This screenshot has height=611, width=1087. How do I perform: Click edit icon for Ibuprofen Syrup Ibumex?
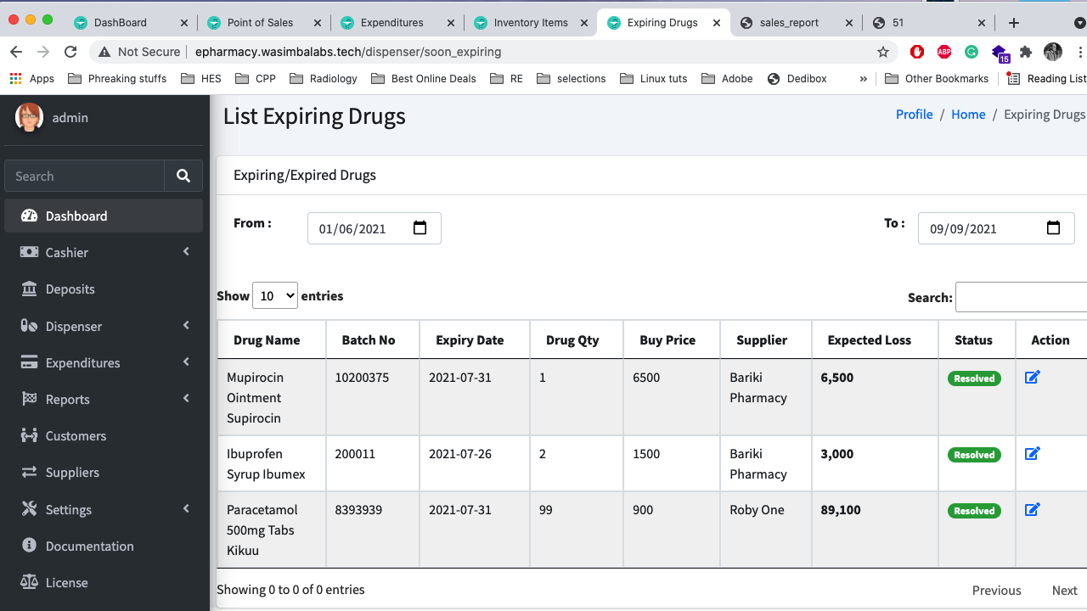1032,454
